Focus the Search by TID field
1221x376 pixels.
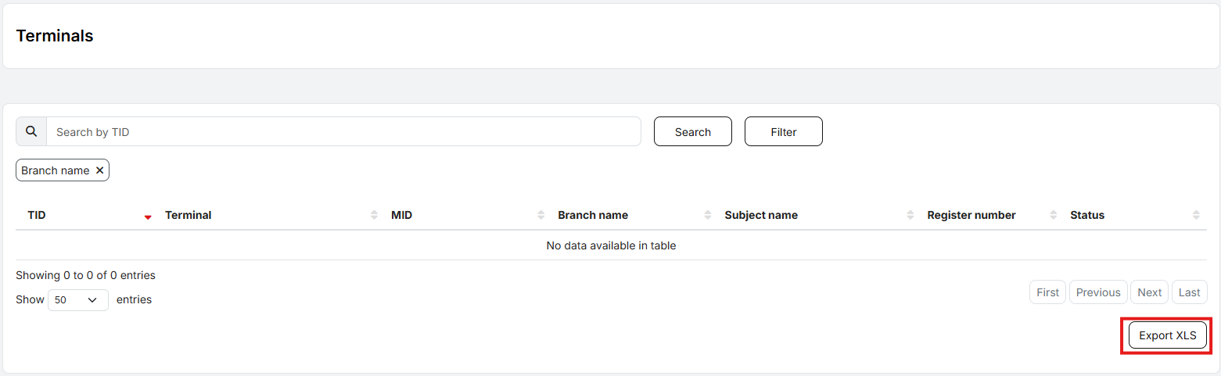[x=343, y=131]
